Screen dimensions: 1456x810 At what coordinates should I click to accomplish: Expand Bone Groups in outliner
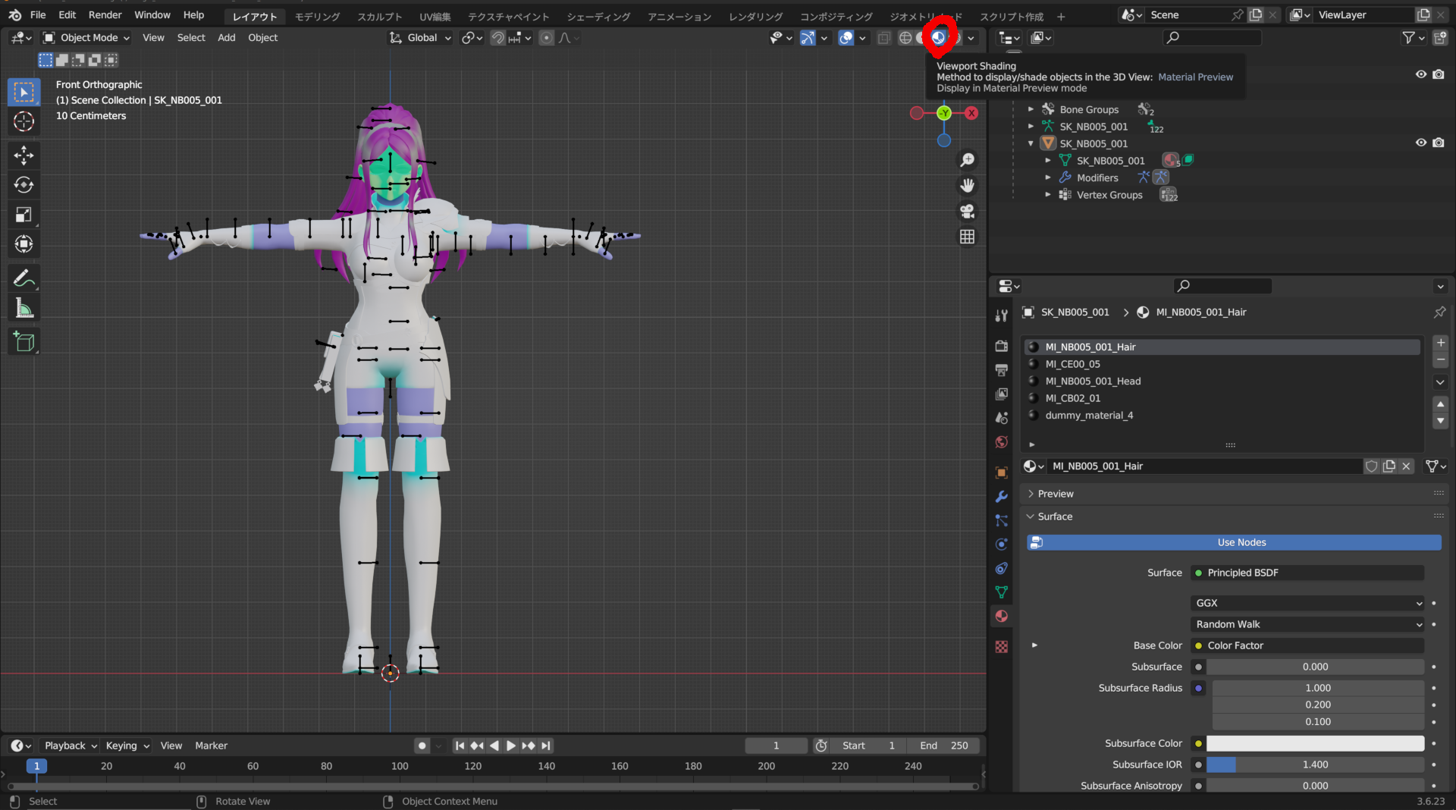tap(1031, 110)
